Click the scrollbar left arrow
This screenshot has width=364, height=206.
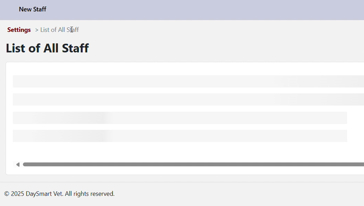(17, 164)
